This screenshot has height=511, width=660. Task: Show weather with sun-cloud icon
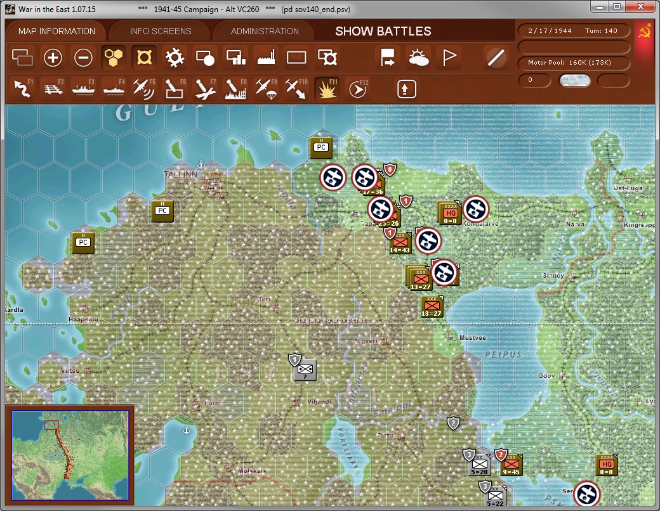click(x=418, y=57)
